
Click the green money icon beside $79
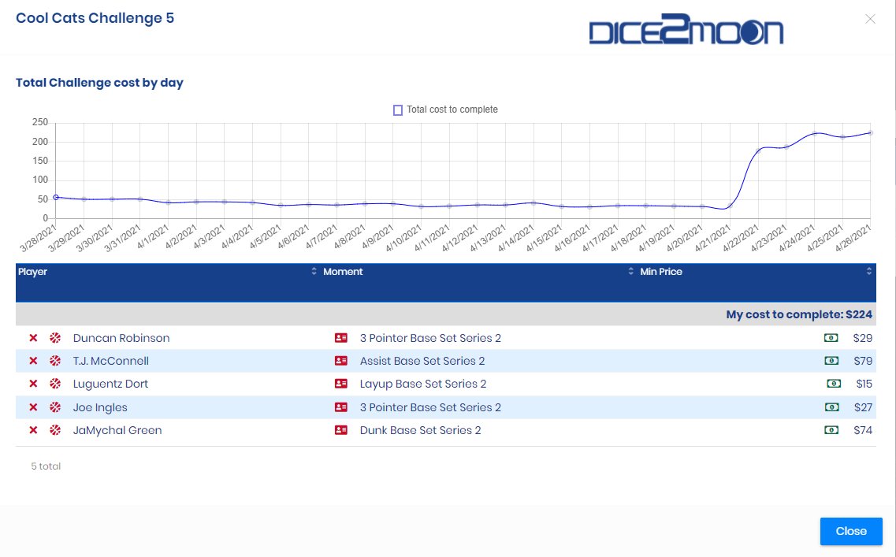pos(831,361)
